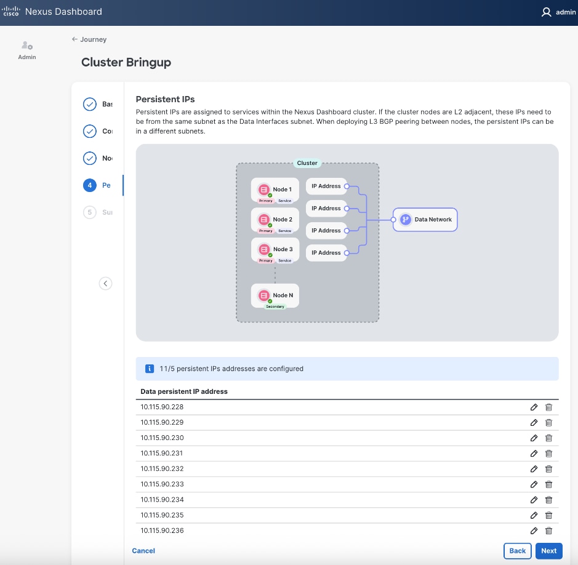Remove the 10.115.90.233 address entry
Viewport: 578px width, 565px height.
point(548,484)
